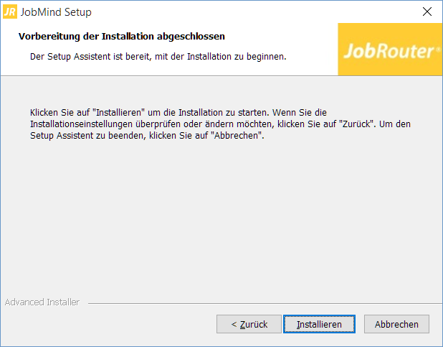The width and height of the screenshot is (443, 347).
Task: Click the heading Vorbereitung der Installation abgeschlossen
Action: click(x=121, y=37)
